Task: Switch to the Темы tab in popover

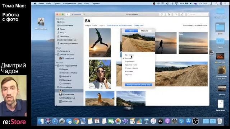Action: (x=131, y=31)
